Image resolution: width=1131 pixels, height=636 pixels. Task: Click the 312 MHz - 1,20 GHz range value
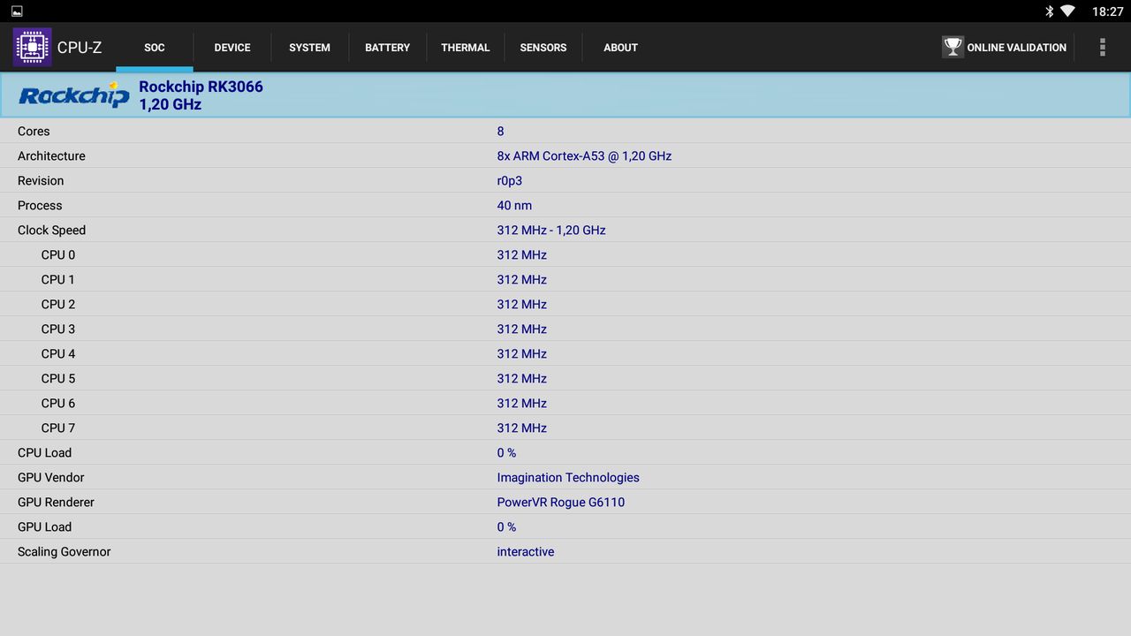pos(551,230)
